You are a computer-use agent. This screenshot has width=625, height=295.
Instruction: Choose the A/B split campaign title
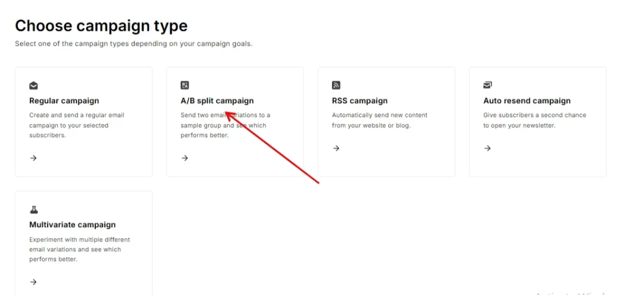coord(217,101)
